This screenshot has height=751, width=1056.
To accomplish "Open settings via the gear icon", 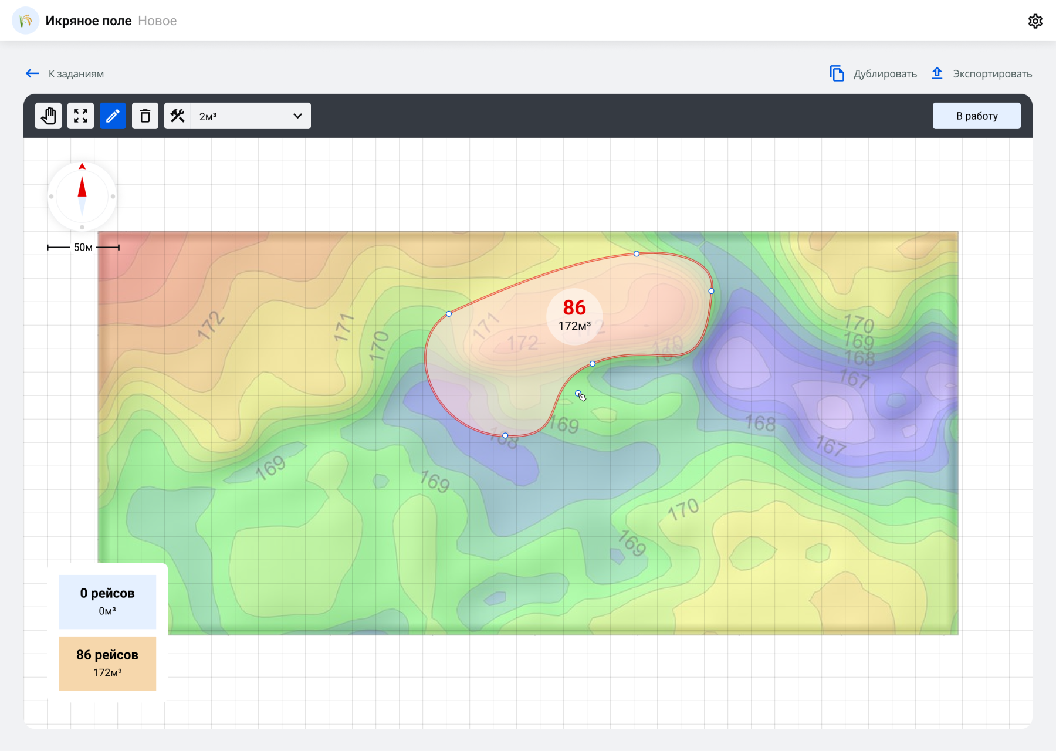I will pos(1035,21).
